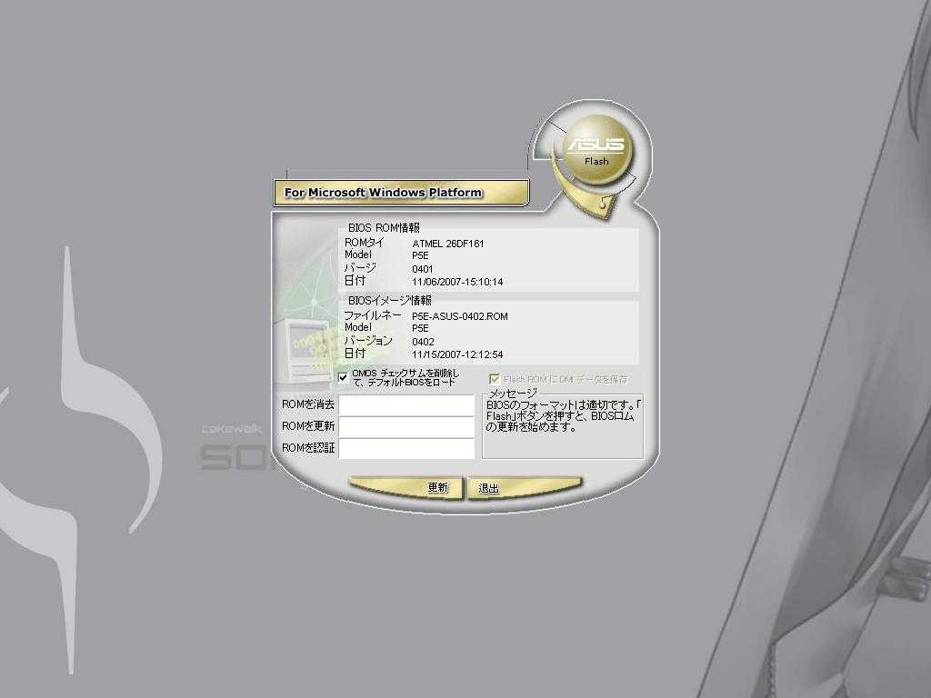Click the ROM type value ATMEL 26DF161
Image resolution: width=931 pixels, height=698 pixels.
click(x=447, y=244)
